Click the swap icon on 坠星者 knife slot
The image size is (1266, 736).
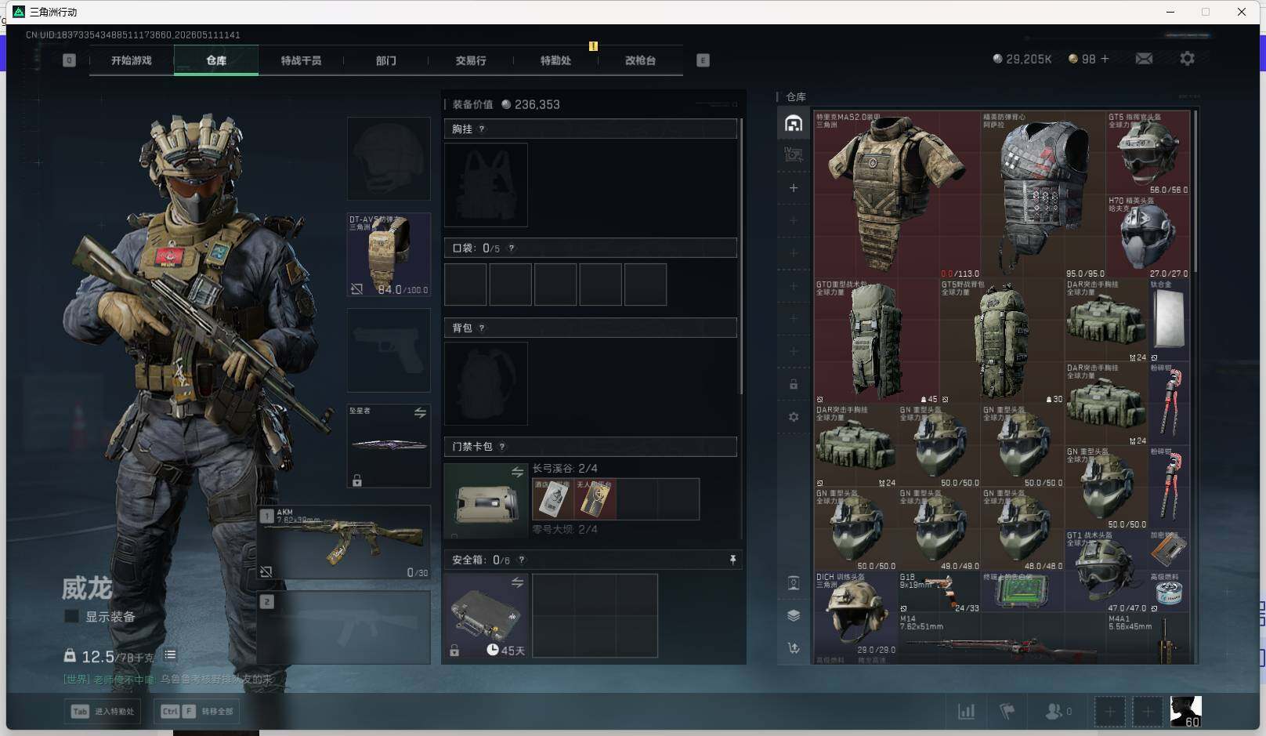[420, 413]
